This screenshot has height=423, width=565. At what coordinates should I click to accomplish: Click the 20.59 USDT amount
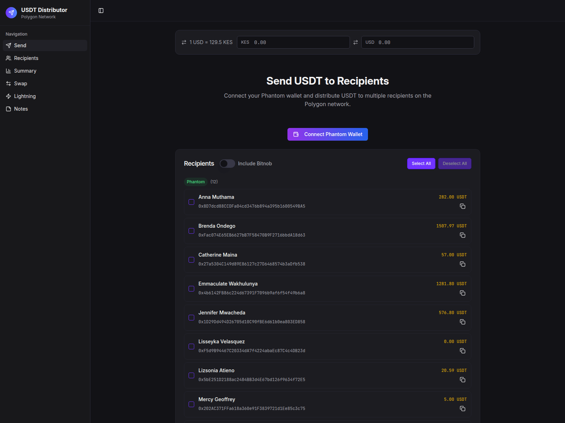point(454,370)
